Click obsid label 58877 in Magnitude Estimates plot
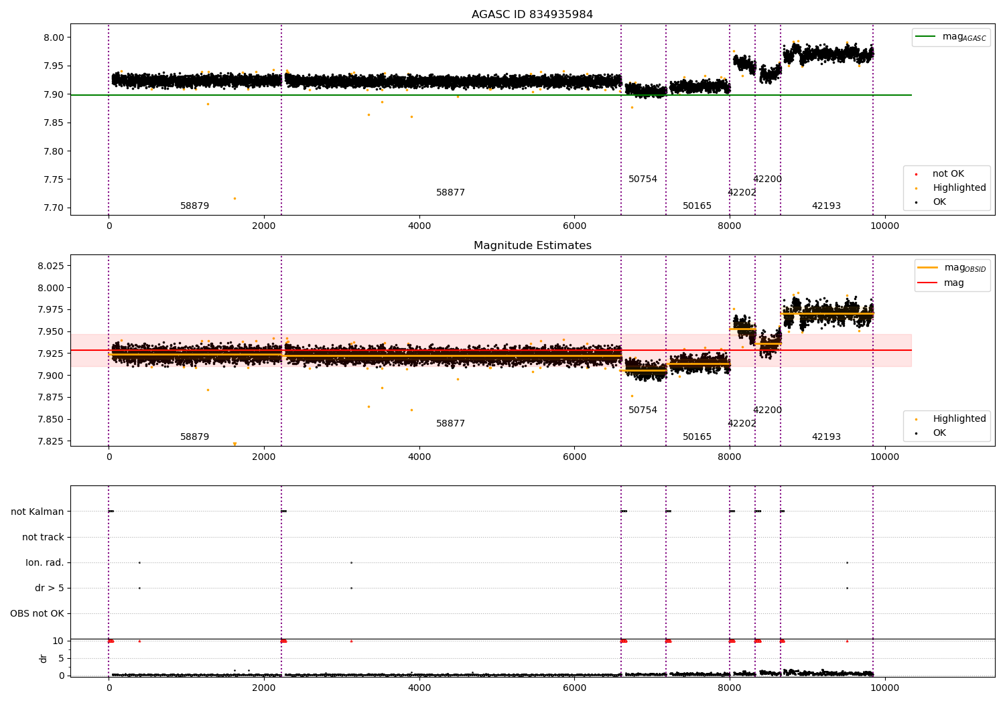The height and width of the screenshot is (703, 1005). coord(450,424)
